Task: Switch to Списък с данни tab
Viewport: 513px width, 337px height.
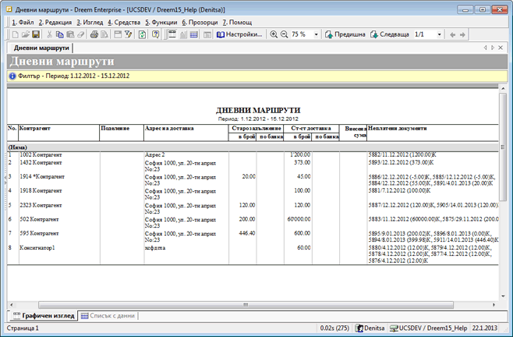Action: click(108, 316)
